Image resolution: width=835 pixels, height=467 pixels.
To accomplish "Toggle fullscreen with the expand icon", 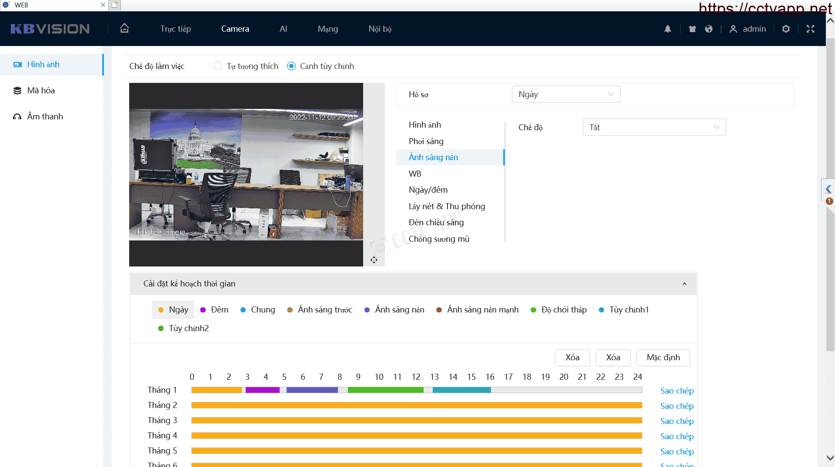I will (x=810, y=29).
